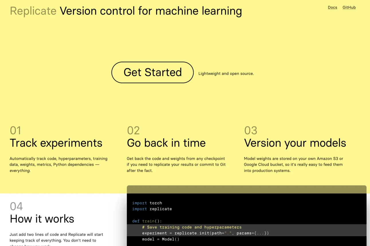Image resolution: width=370 pixels, height=246 pixels.
Task: Click the "import replicate" code line
Action: click(x=152, y=209)
